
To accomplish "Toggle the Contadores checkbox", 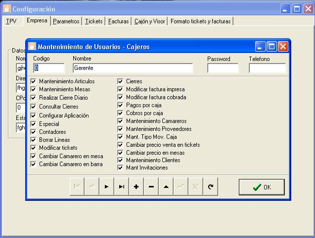I will 33,132.
